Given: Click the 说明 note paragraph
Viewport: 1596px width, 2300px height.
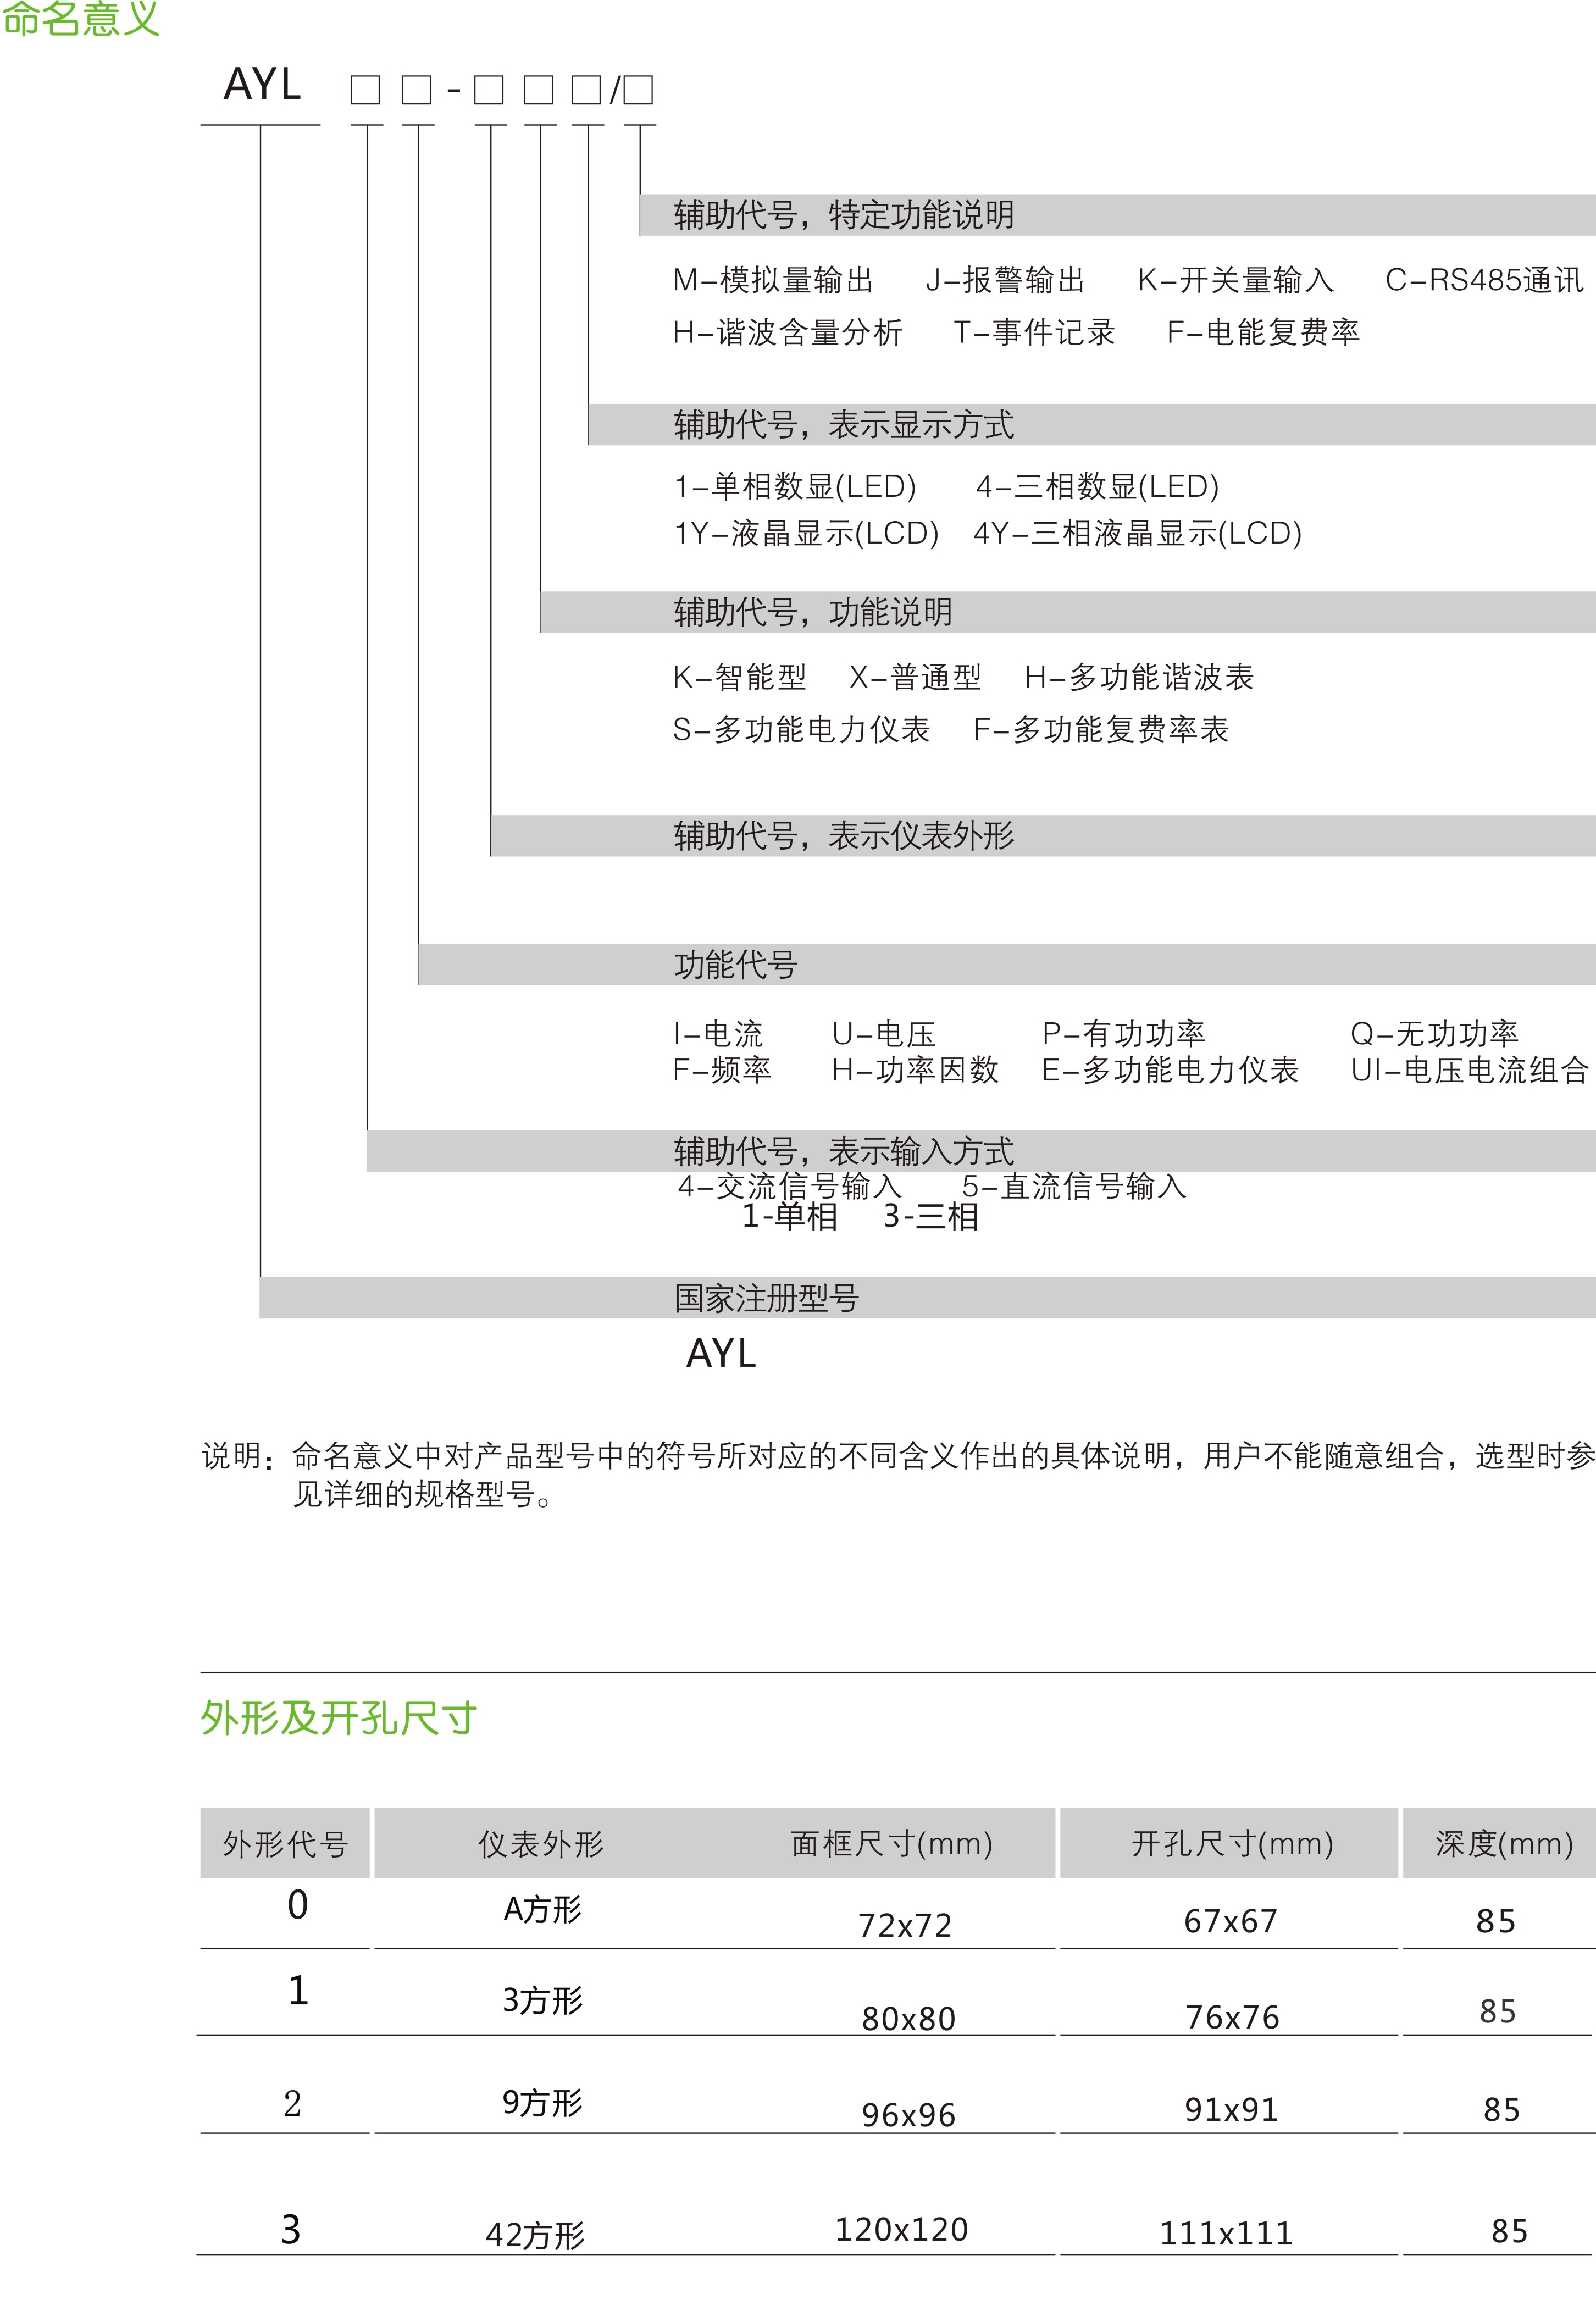Looking at the screenshot, I should coord(898,1475).
